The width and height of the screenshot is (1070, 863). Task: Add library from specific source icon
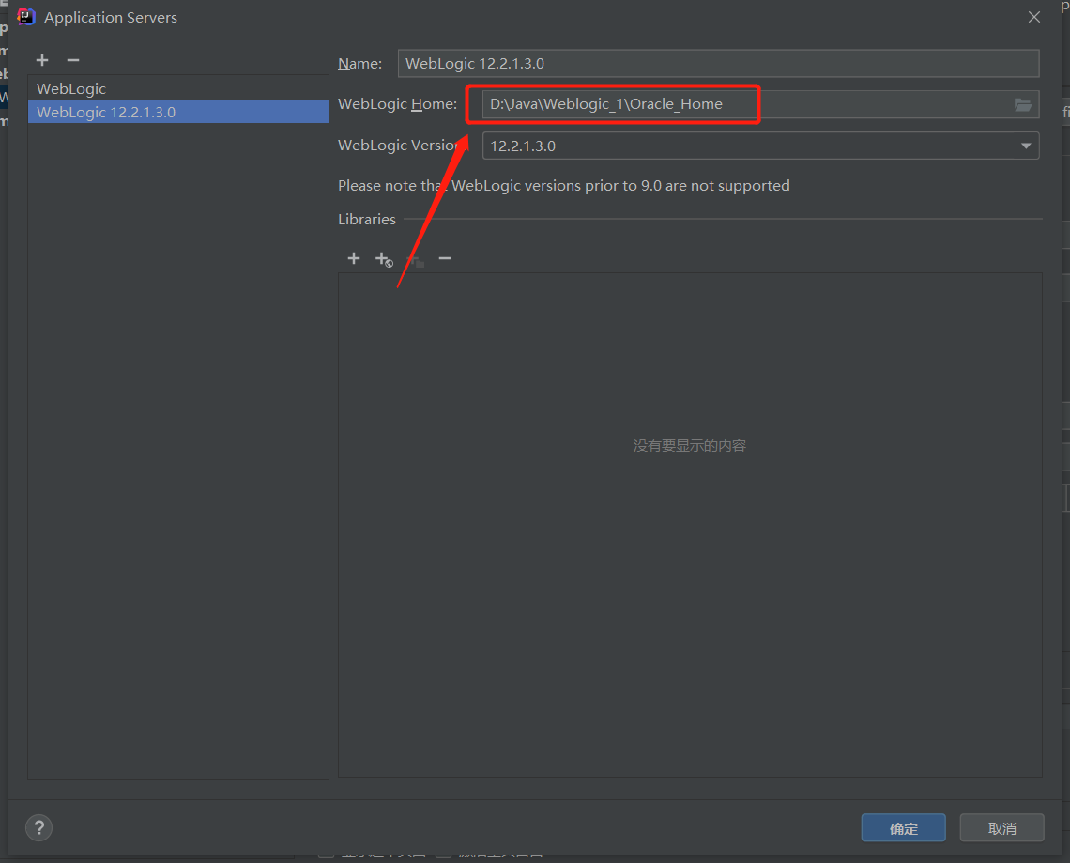(384, 259)
